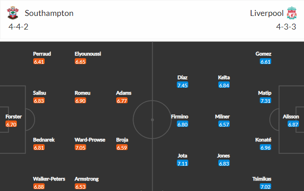Choose player Tsimikas in defence
The height and width of the screenshot is (191, 304).
pyautogui.click(x=262, y=179)
